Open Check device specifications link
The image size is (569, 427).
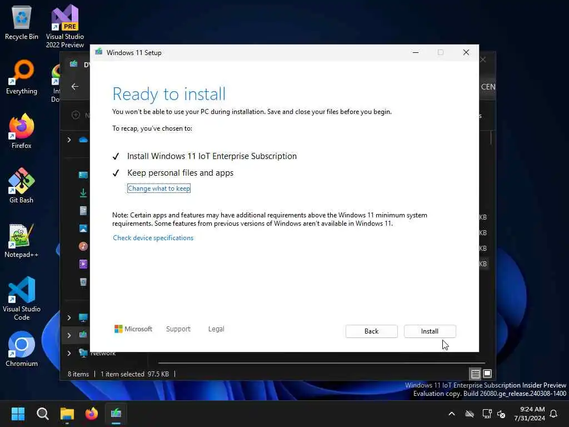(153, 238)
